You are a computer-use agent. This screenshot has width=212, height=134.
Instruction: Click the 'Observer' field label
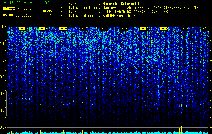[x=68, y=4]
